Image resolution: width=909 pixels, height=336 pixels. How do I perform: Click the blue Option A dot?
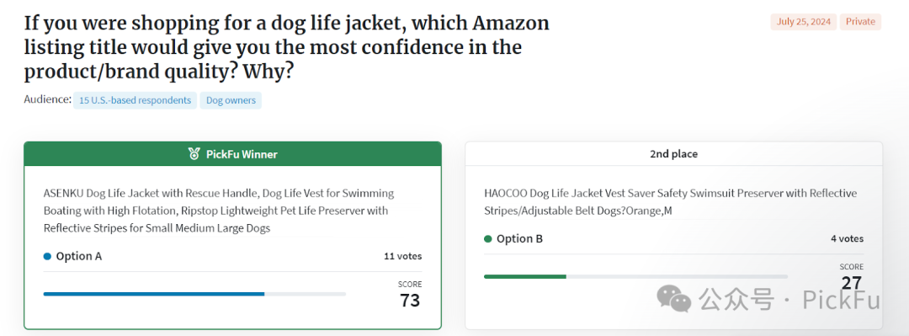click(x=47, y=256)
